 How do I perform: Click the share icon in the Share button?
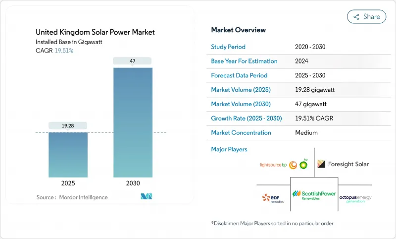[356, 16]
